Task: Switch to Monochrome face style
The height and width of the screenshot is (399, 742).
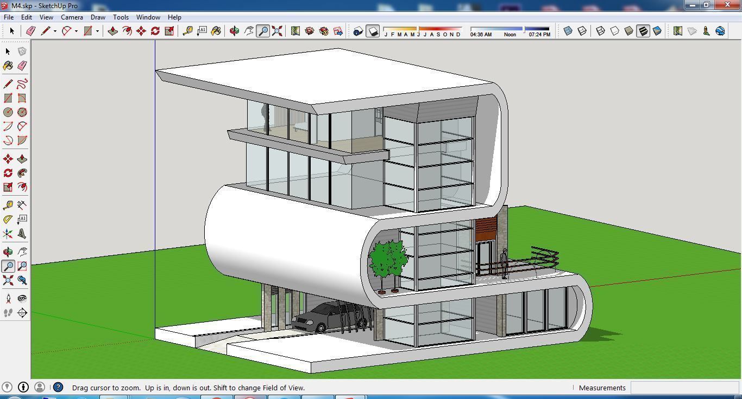Action: 657,31
